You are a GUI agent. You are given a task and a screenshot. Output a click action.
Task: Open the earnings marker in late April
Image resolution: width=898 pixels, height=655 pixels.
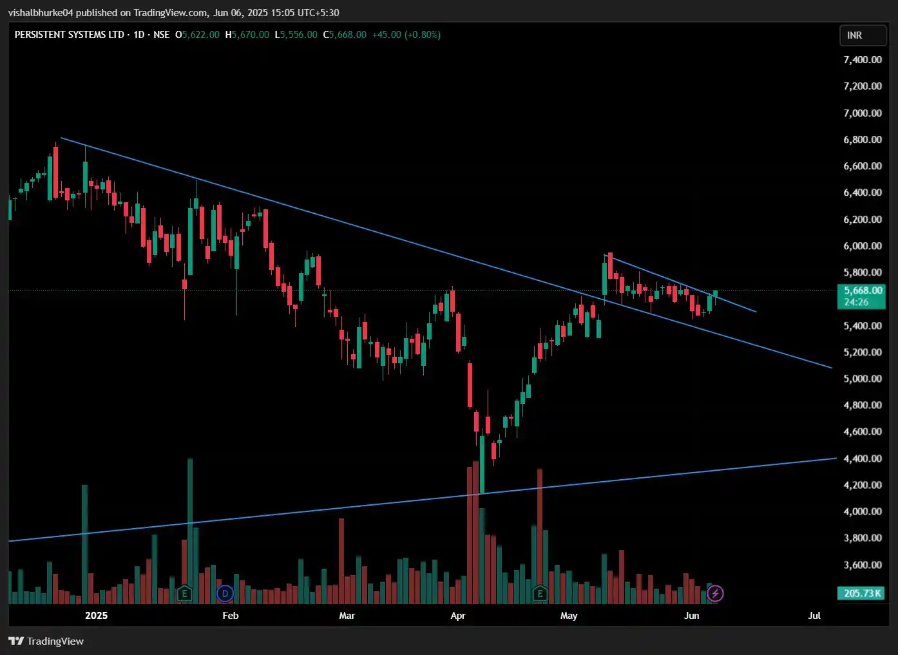[x=540, y=593]
